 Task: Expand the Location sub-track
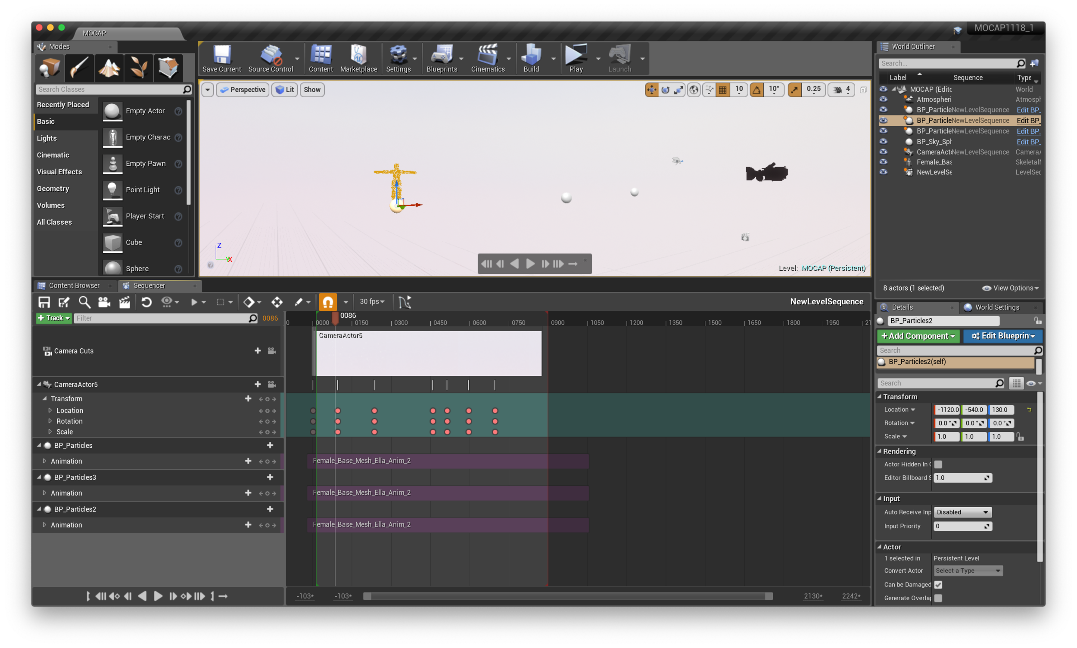50,410
